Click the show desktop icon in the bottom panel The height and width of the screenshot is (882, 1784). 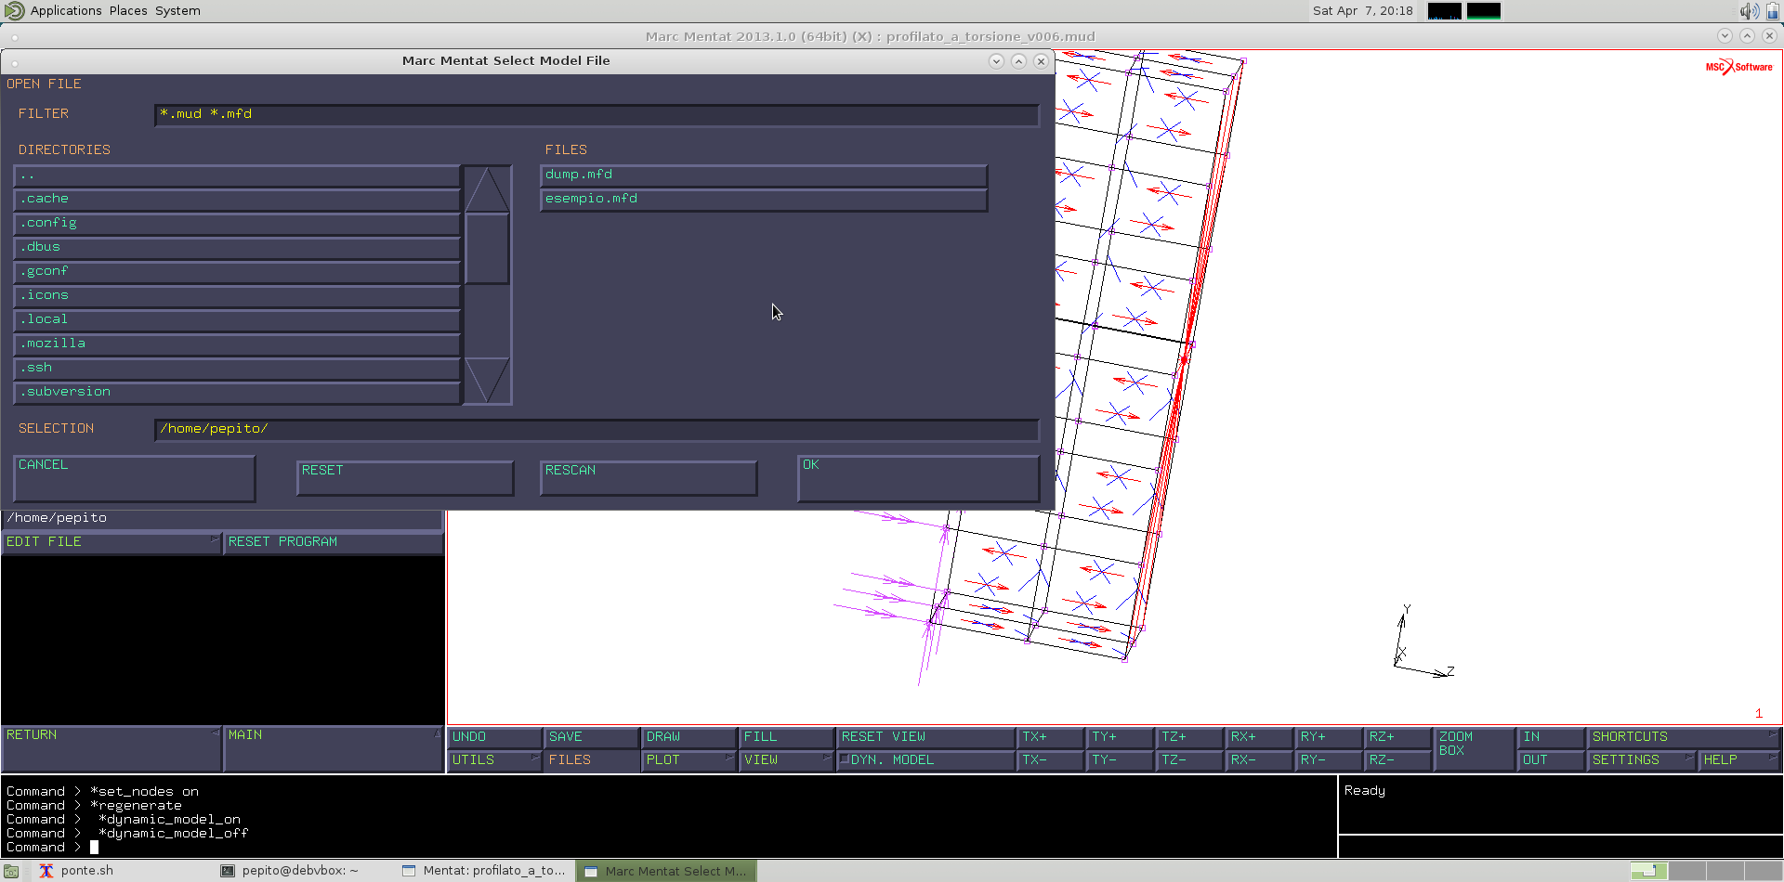click(x=11, y=871)
